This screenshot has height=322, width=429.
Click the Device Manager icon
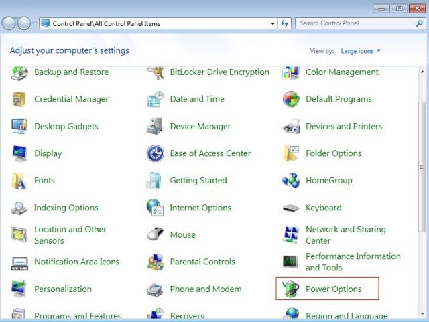(155, 126)
